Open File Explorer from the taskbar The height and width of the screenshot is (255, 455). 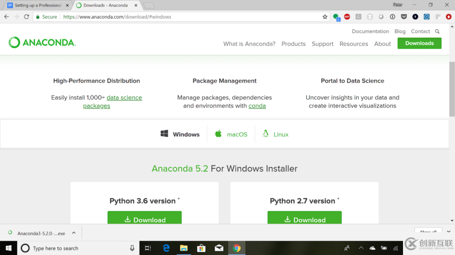pos(184,248)
